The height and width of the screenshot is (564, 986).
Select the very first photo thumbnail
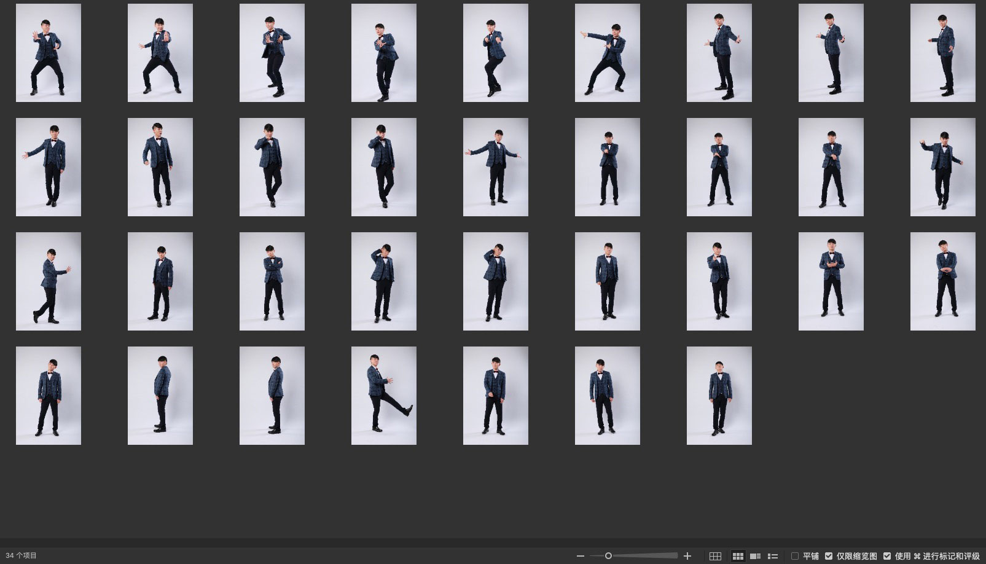[48, 52]
